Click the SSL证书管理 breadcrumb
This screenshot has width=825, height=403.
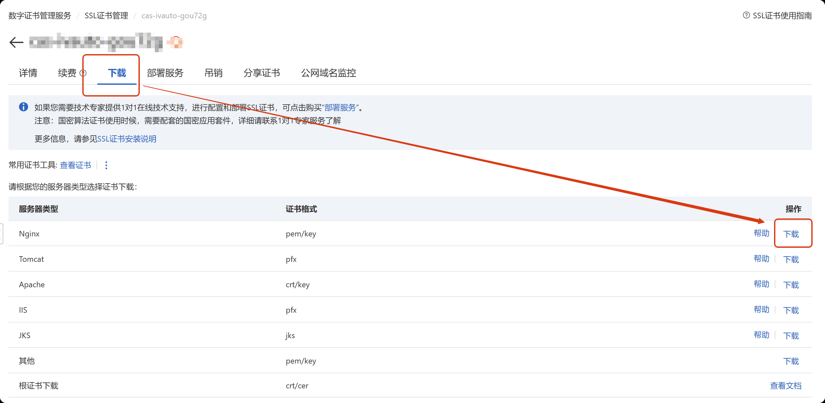click(x=106, y=16)
